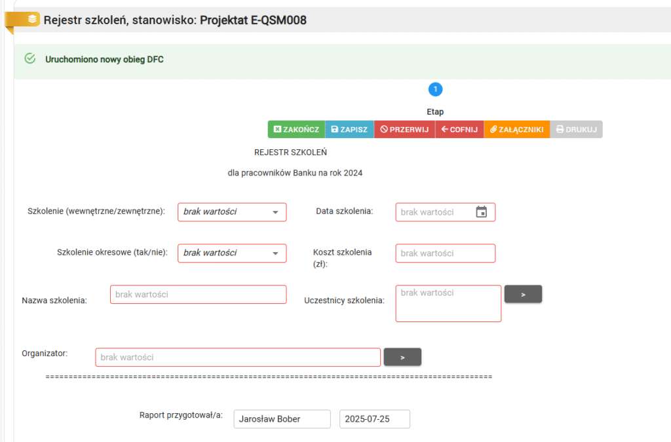
Task: Click the DRUKUJ print button
Action: [x=576, y=130]
